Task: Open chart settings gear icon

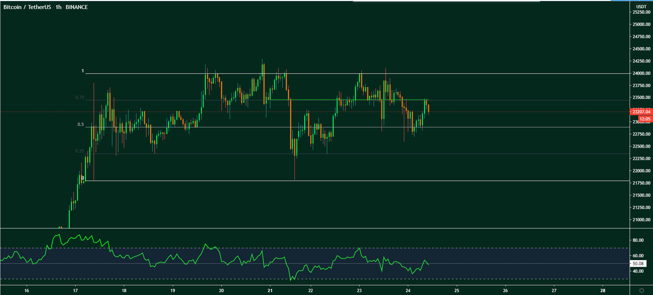Action: (x=642, y=291)
